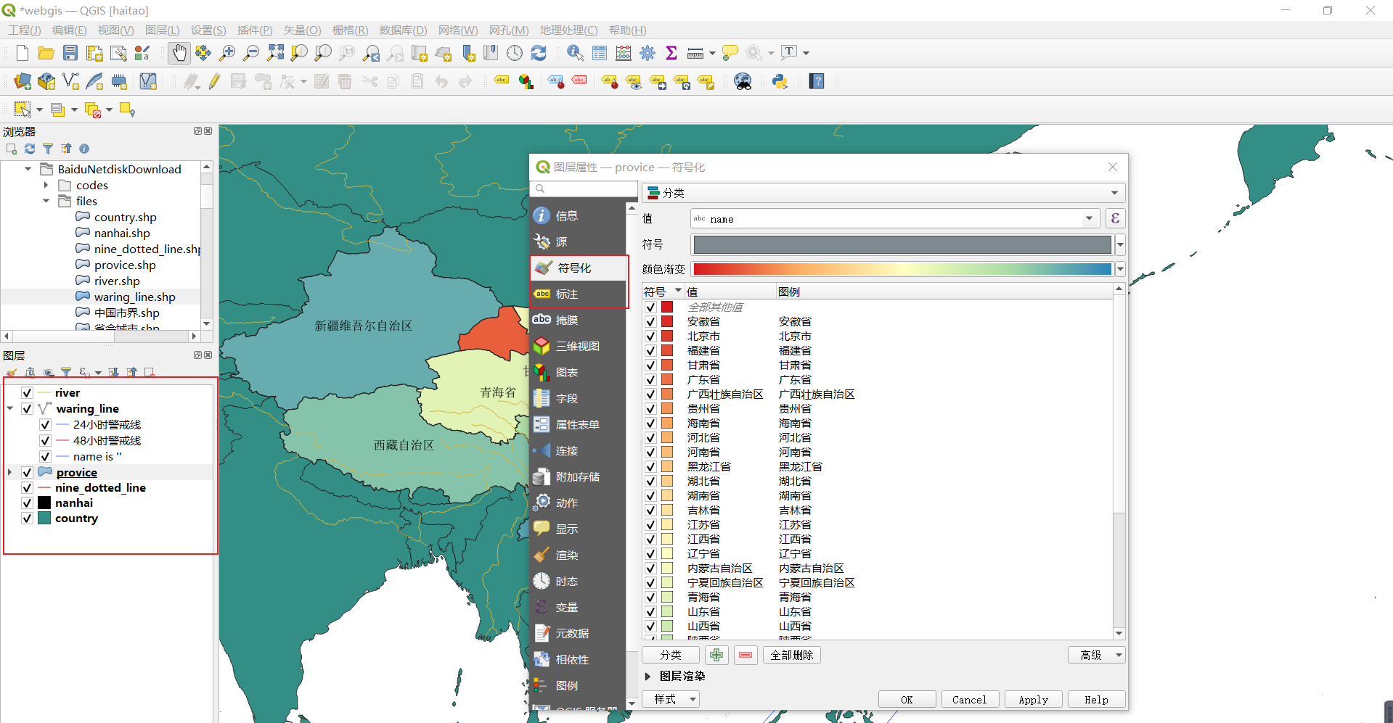The width and height of the screenshot is (1393, 723).
Task: Click the red-to-blue color ramp swatch
Action: click(902, 268)
